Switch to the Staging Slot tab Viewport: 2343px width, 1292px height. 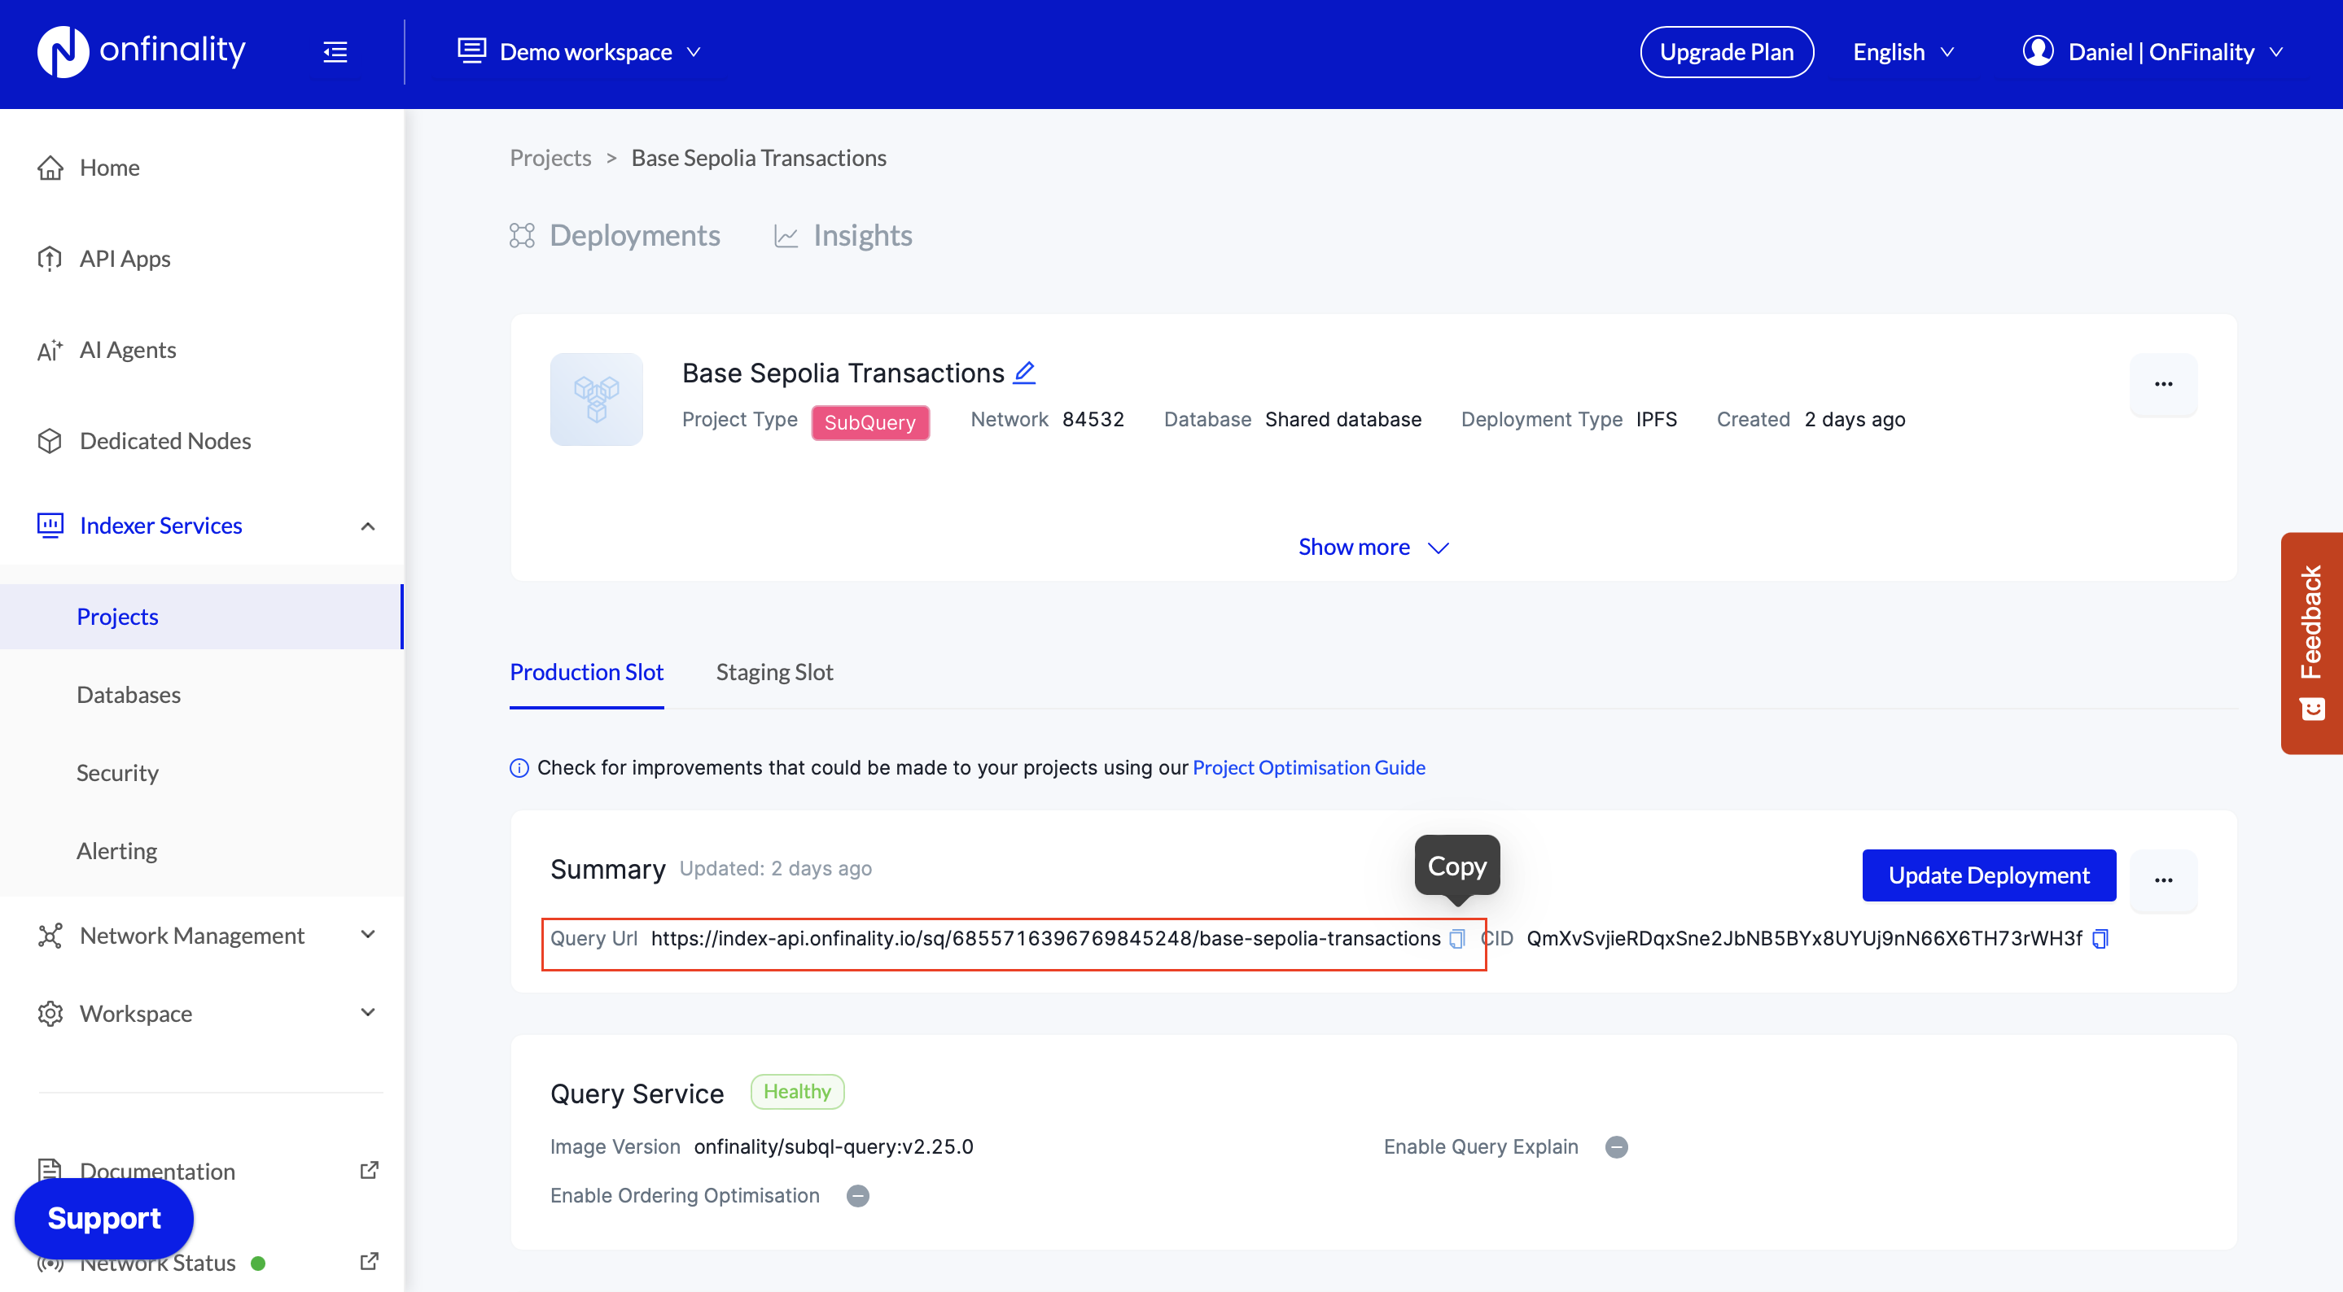click(x=774, y=672)
